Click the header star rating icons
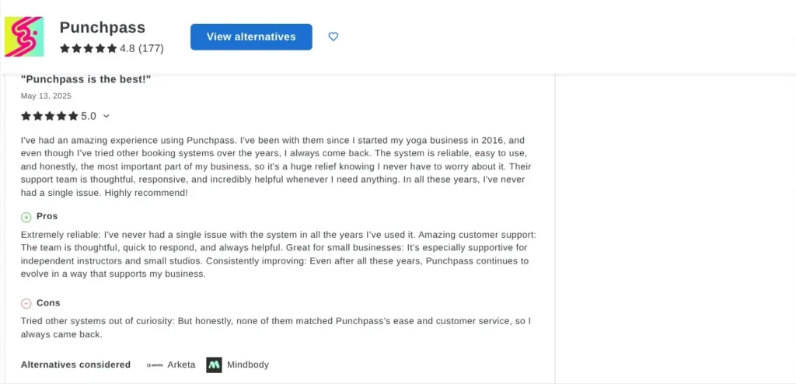Image resolution: width=796 pixels, height=384 pixels. (88, 48)
